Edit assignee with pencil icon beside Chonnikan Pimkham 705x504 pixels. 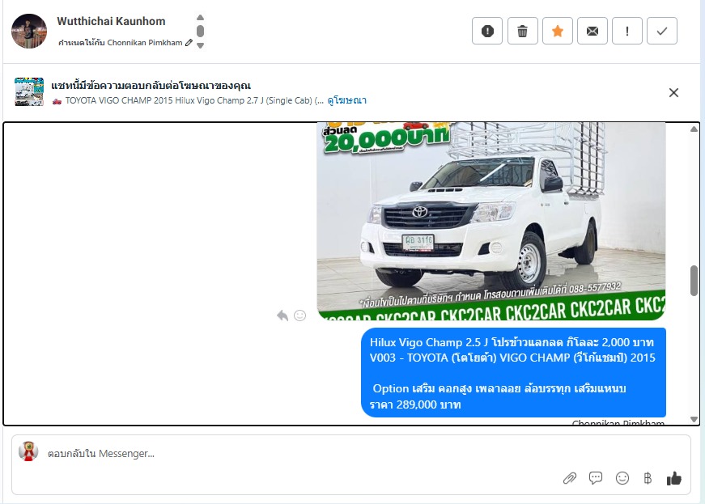(189, 42)
